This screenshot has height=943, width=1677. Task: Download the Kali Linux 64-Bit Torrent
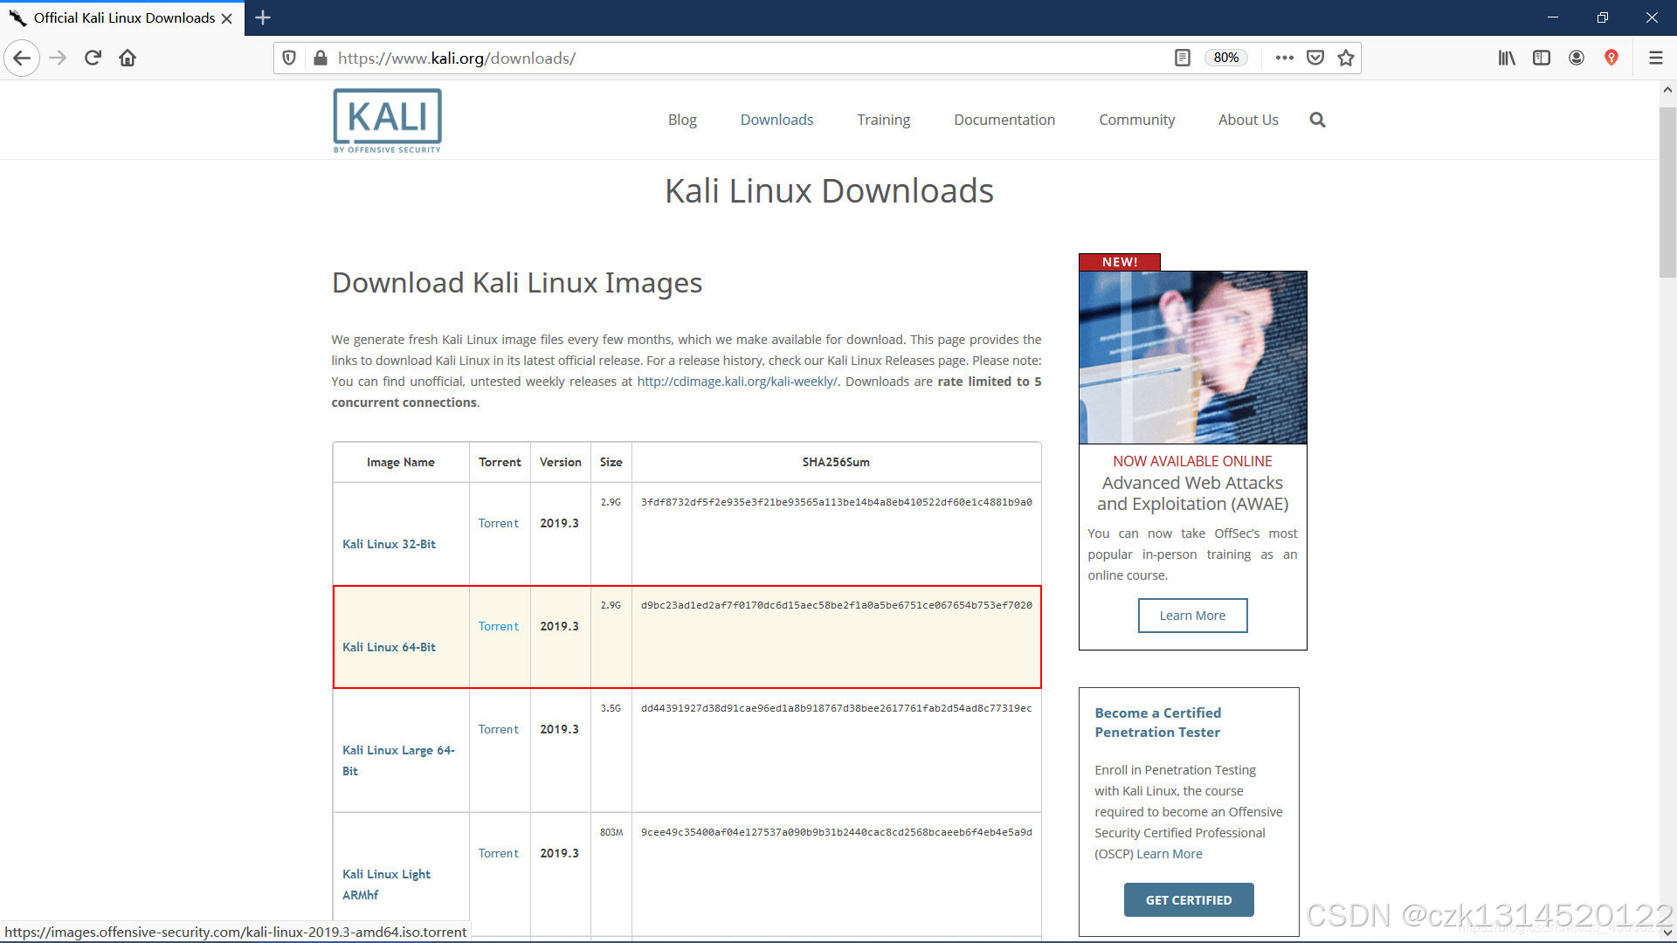tap(498, 626)
